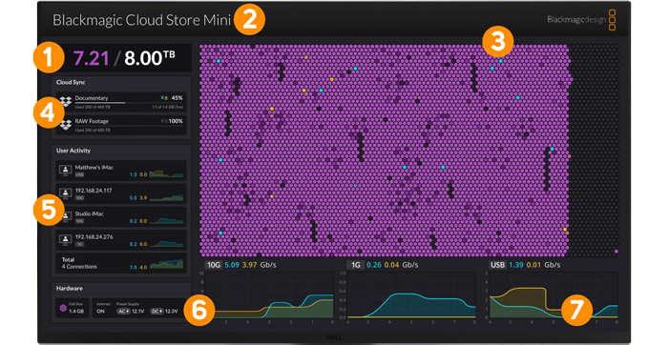The width and height of the screenshot is (668, 345).
Task: Click the 12.1V AC voltage reading
Action: (x=138, y=312)
